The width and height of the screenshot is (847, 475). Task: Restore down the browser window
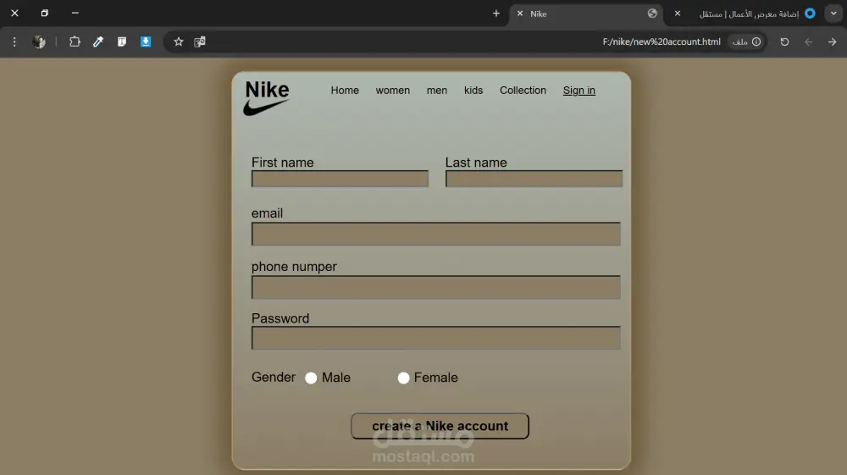pos(45,13)
